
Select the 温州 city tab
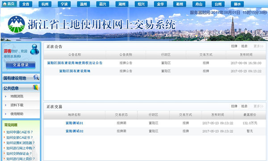(84, 4)
